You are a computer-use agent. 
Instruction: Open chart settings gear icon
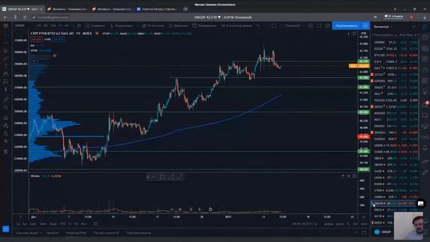pos(310,26)
